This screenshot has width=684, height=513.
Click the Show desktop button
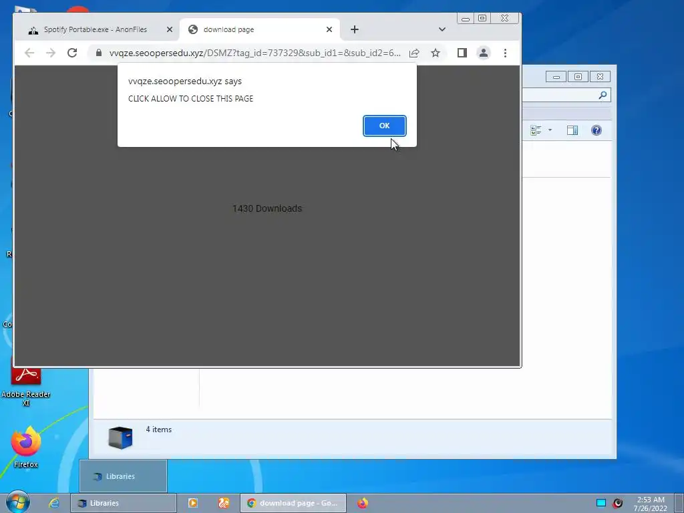click(679, 503)
